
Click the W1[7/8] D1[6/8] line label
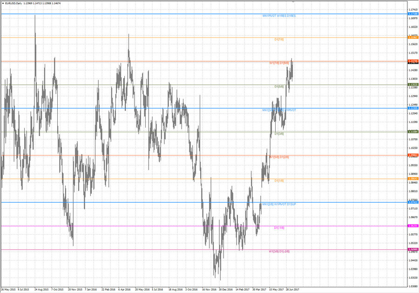(x=280, y=62)
